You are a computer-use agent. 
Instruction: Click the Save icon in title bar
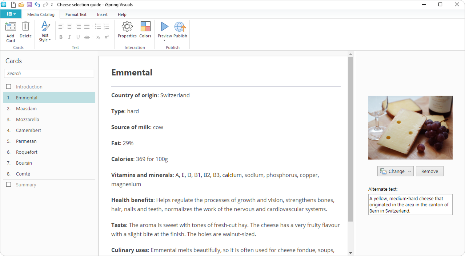tap(29, 5)
